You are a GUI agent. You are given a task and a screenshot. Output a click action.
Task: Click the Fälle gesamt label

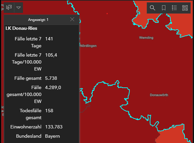click(28, 78)
